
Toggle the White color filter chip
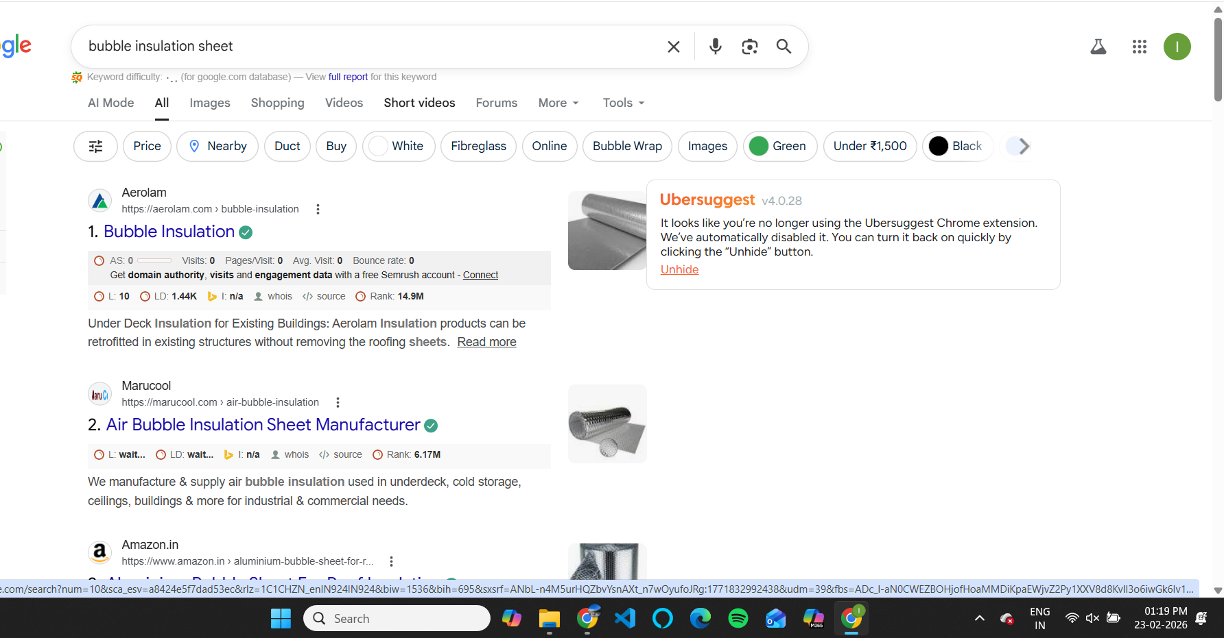(x=399, y=146)
